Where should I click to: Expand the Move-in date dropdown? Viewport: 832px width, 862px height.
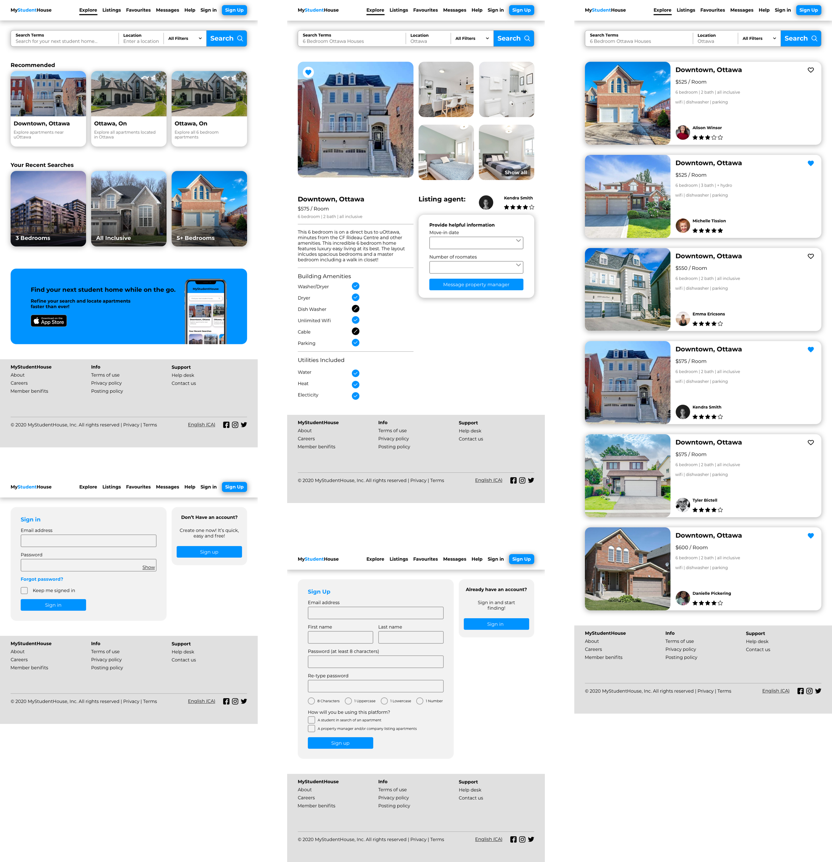point(476,242)
